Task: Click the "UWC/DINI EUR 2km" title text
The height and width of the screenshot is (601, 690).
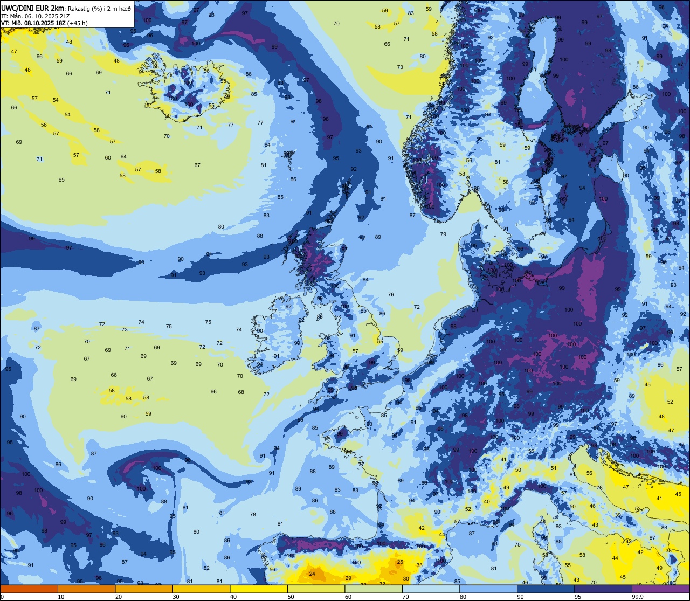Action: click(32, 8)
